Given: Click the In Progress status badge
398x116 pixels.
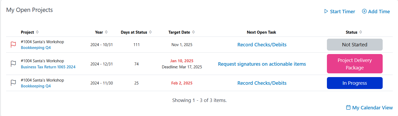Looking at the screenshot, I should (x=355, y=83).
